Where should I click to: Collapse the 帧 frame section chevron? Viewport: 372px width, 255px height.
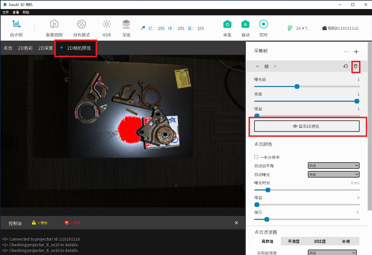coord(257,66)
